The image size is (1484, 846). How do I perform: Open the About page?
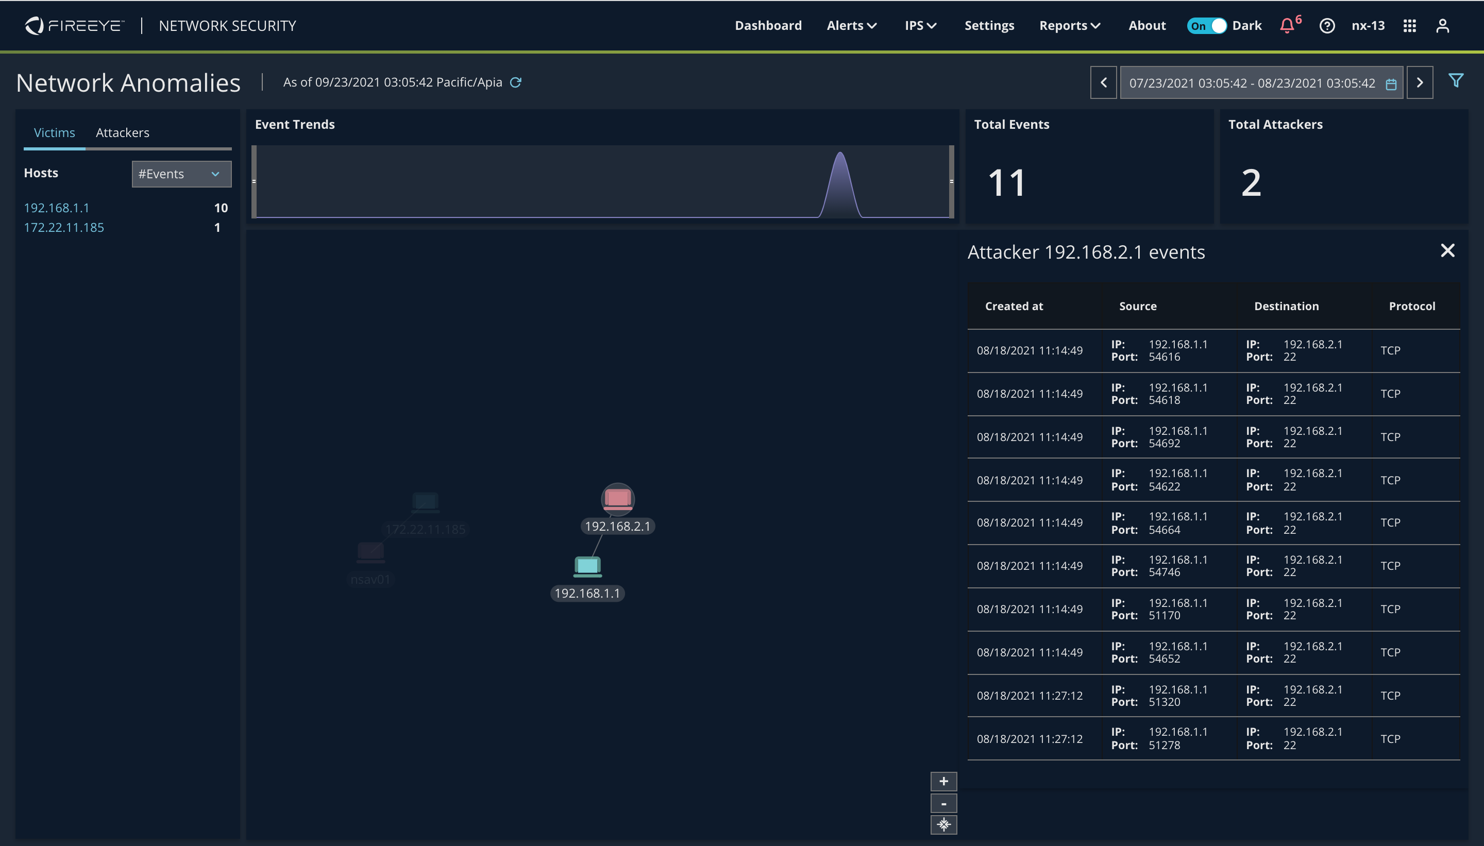[1147, 26]
